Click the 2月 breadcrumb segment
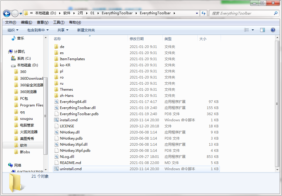This screenshot has width=282, height=196. (80, 13)
